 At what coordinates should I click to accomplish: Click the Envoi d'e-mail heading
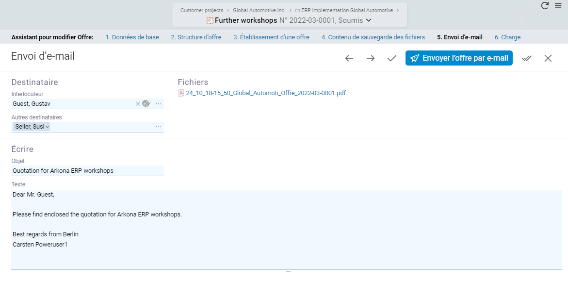coord(43,56)
